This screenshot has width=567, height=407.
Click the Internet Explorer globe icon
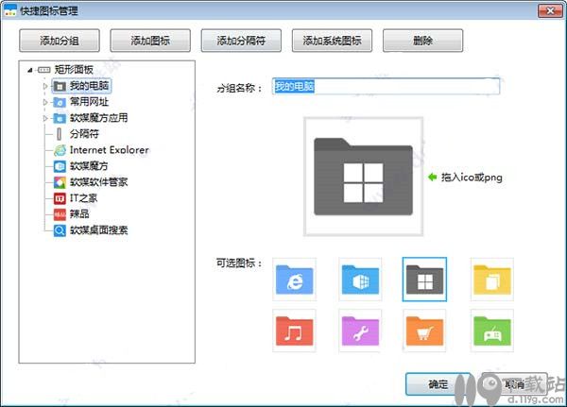click(x=60, y=150)
